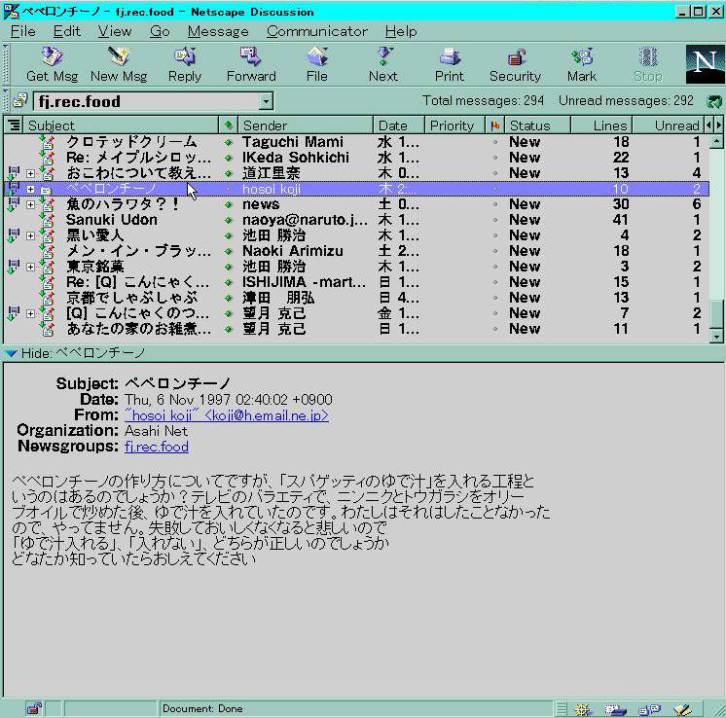Toggle read status of the Sanuki Udon message
The height and width of the screenshot is (718, 726).
pos(229,220)
